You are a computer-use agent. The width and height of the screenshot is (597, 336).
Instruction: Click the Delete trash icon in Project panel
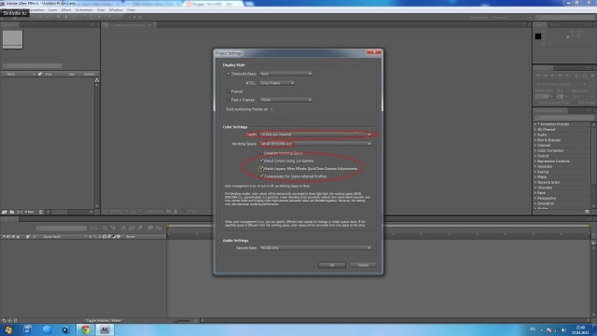(41, 212)
